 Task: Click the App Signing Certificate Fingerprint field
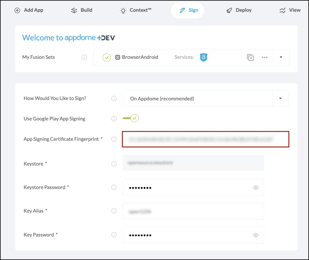pos(205,139)
